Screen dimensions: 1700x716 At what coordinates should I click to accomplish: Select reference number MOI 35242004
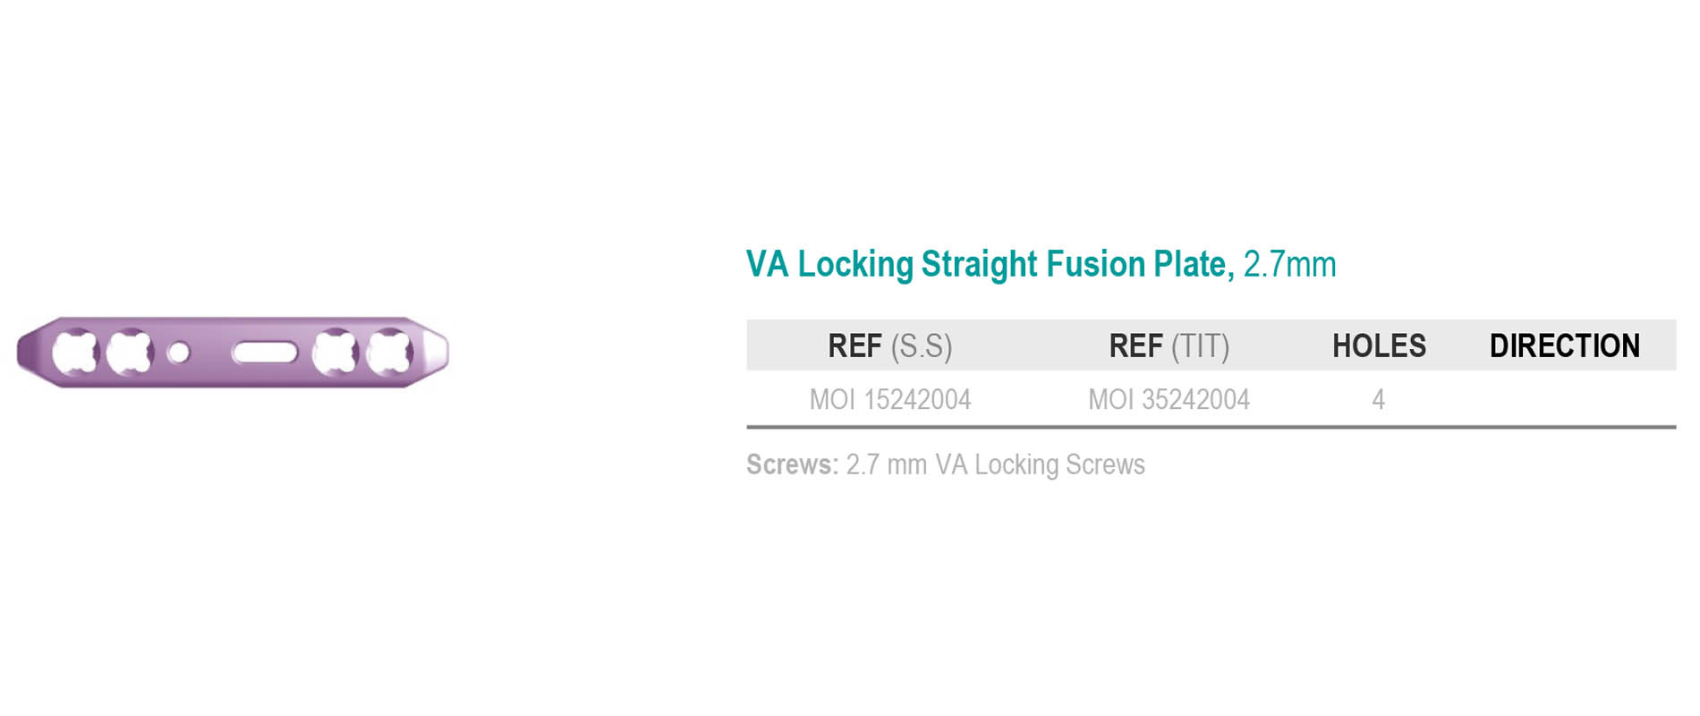pos(1169,399)
